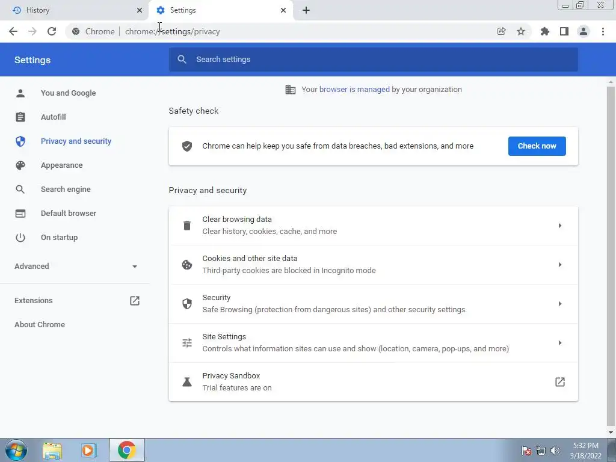Image resolution: width=616 pixels, height=462 pixels.
Task: Toggle the side panel icon
Action: coord(564,31)
